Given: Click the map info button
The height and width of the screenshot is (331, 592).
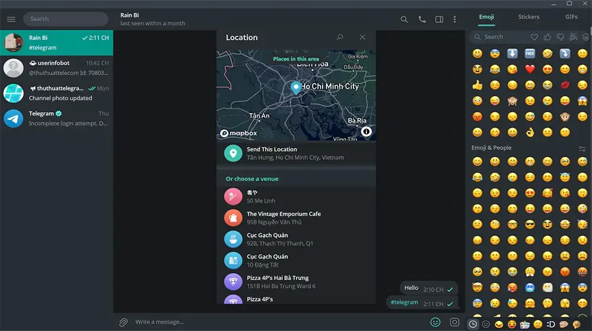Looking at the screenshot, I should click(x=366, y=131).
